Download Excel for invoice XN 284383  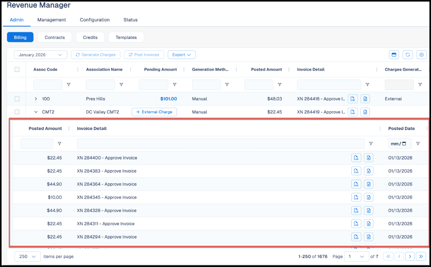click(369, 171)
